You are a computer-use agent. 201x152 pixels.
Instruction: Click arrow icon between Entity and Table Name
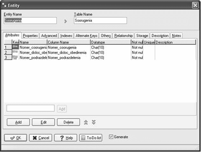pos(65,21)
